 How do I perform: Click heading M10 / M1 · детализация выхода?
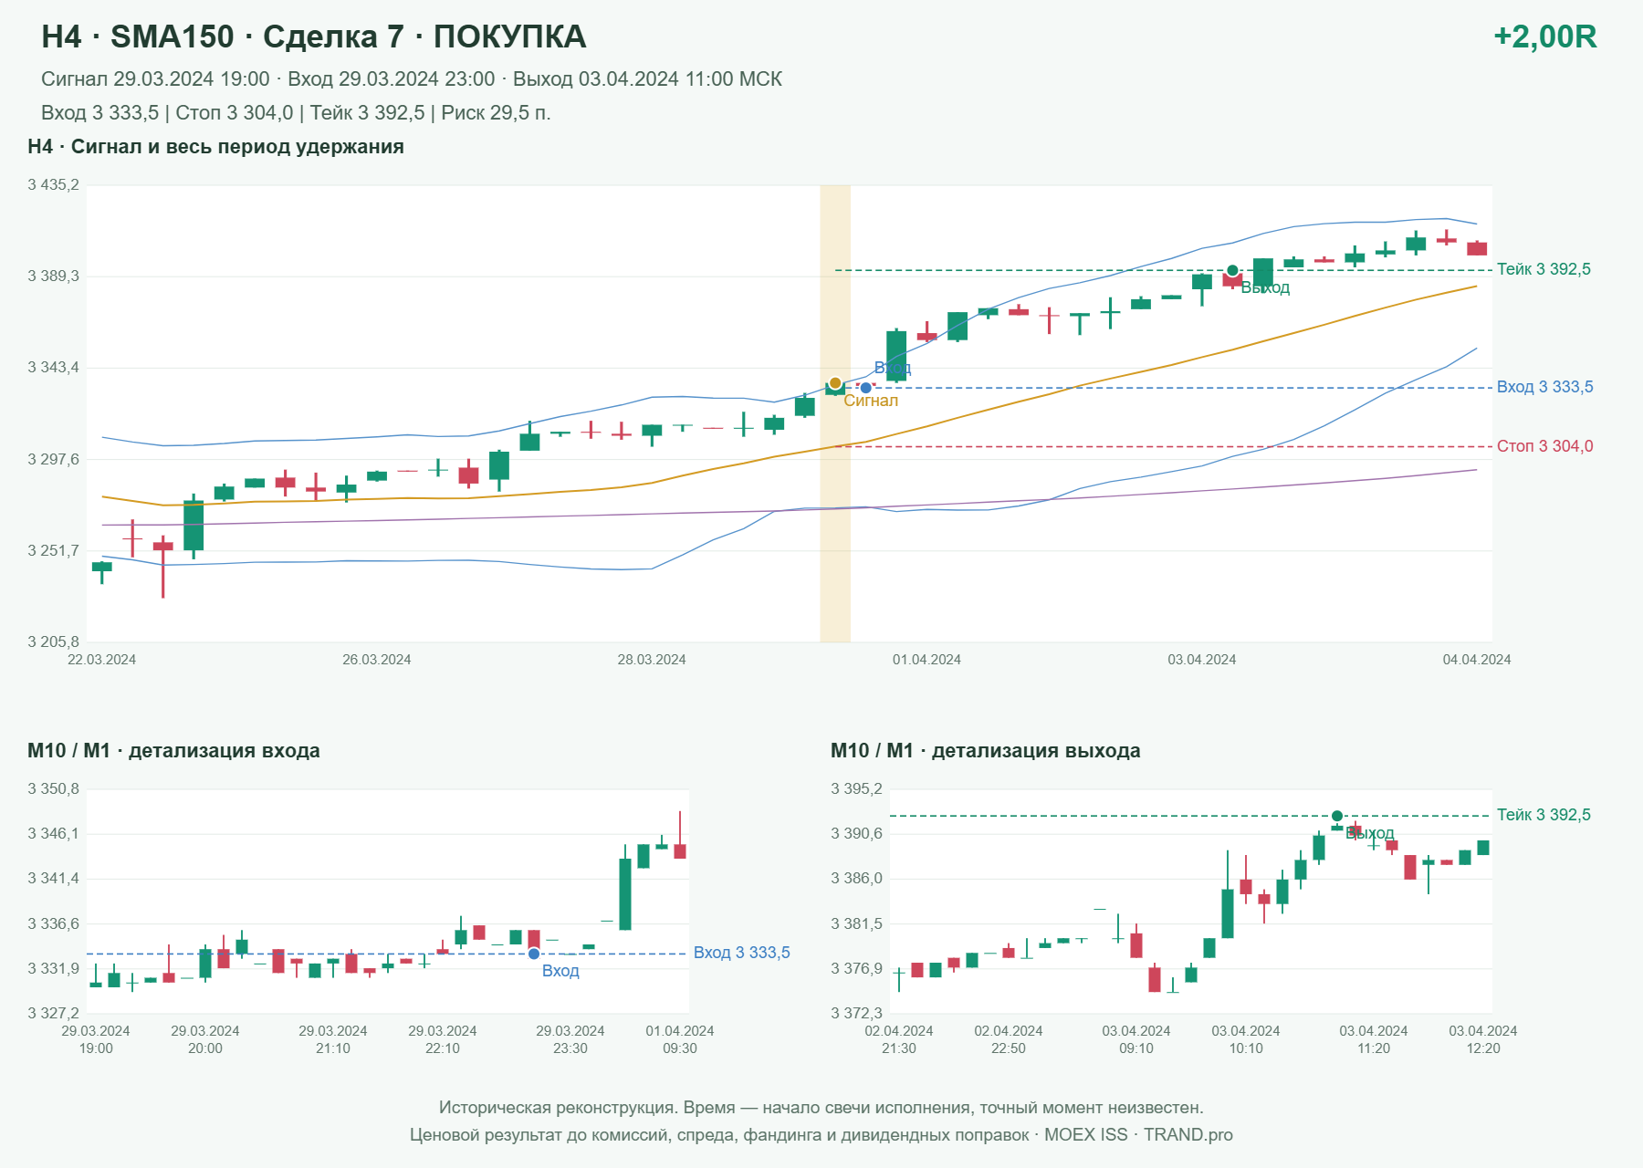[x=985, y=751]
